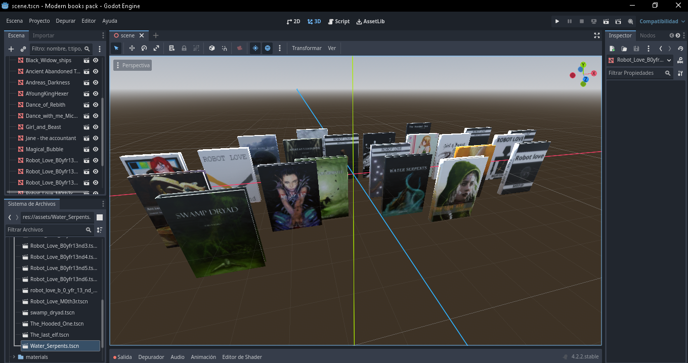
Task: Lock the selected node with padlock icon
Action: click(x=184, y=48)
